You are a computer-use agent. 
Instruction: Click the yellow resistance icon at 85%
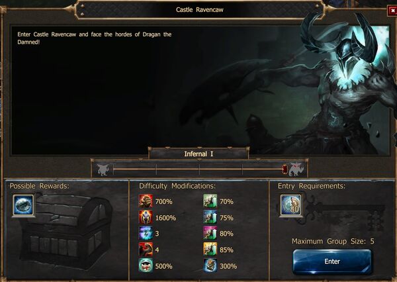[210, 250]
